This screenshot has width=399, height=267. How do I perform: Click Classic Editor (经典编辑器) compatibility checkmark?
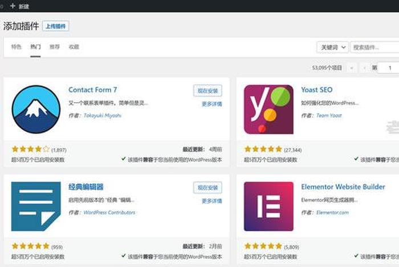click(x=124, y=256)
